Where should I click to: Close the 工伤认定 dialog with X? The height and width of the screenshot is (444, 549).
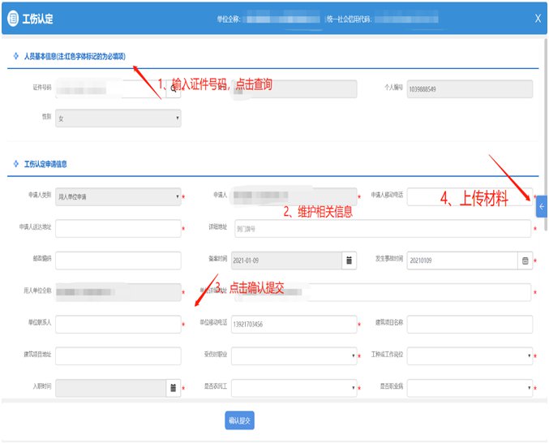[538, 18]
